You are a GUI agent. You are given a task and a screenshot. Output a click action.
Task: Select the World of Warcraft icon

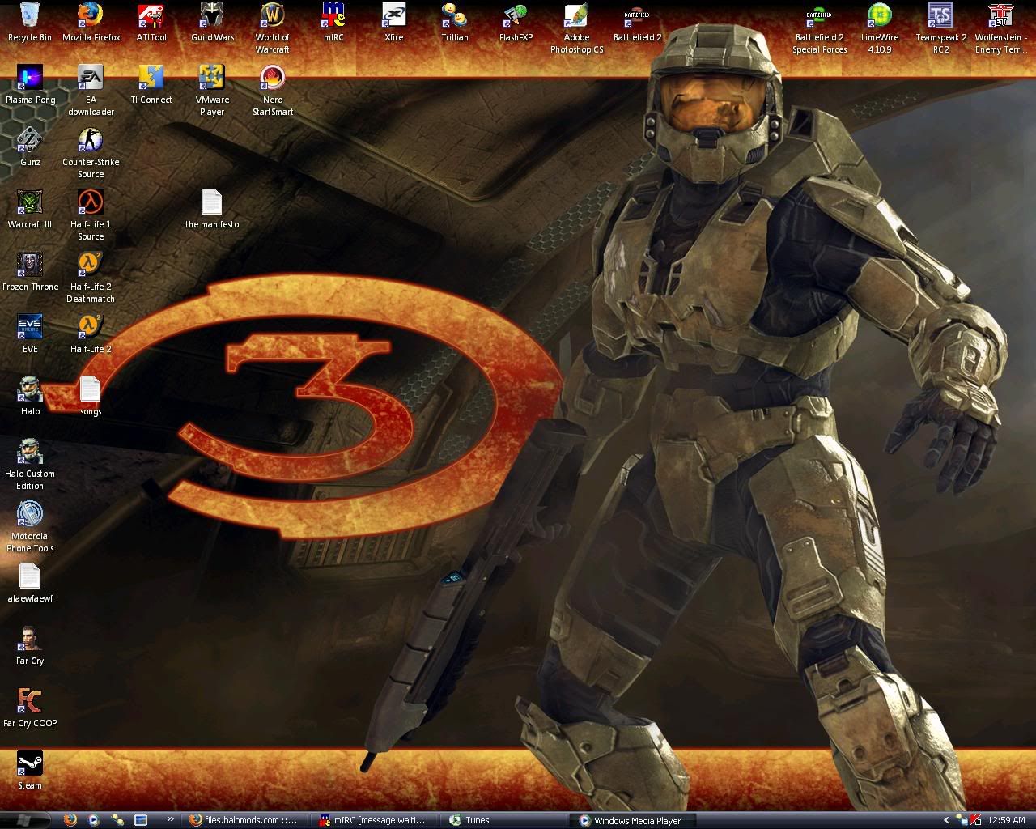point(273,28)
